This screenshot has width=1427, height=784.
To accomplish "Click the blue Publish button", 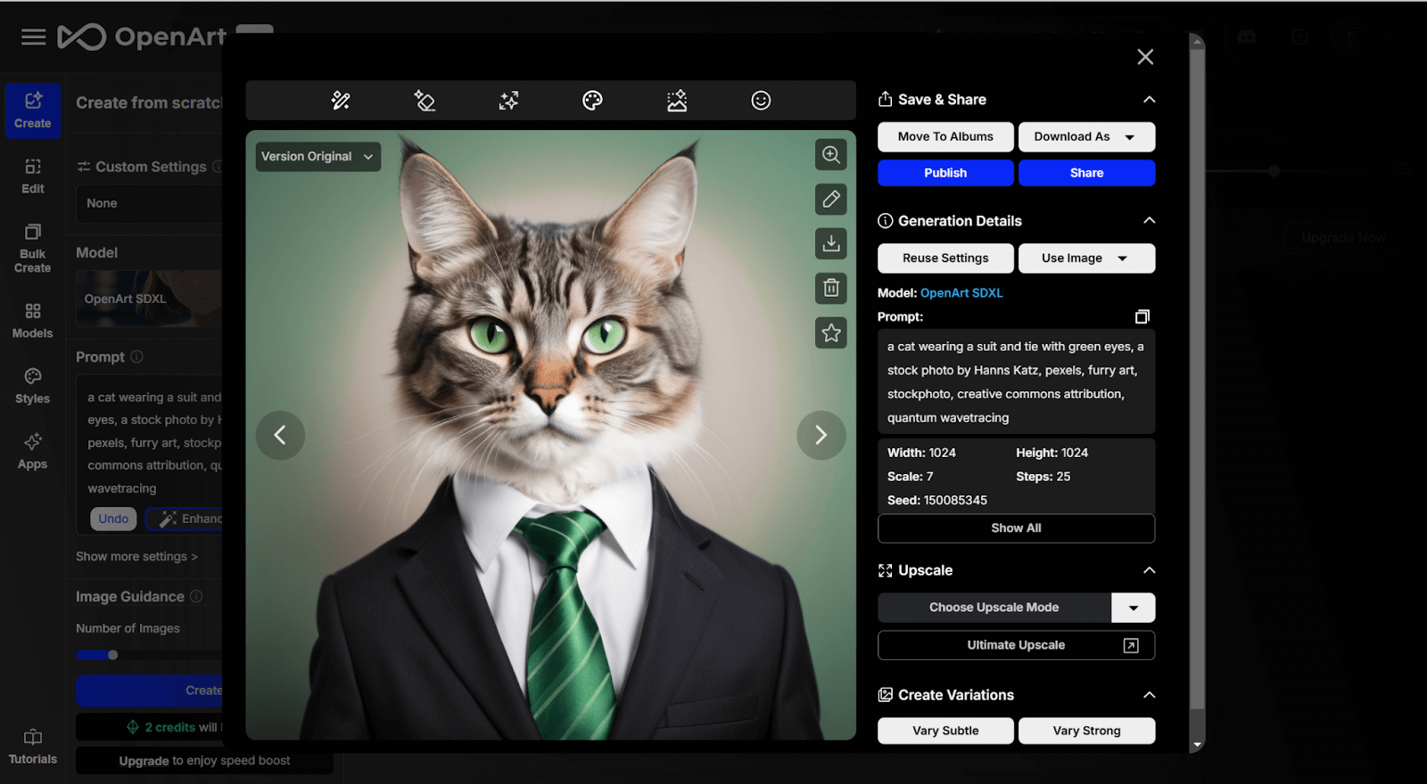I will pos(945,173).
